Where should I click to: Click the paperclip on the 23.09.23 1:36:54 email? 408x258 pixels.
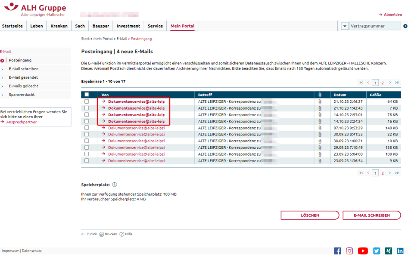click(320, 161)
